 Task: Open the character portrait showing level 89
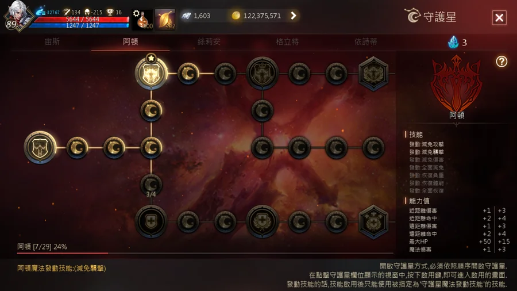tap(18, 16)
